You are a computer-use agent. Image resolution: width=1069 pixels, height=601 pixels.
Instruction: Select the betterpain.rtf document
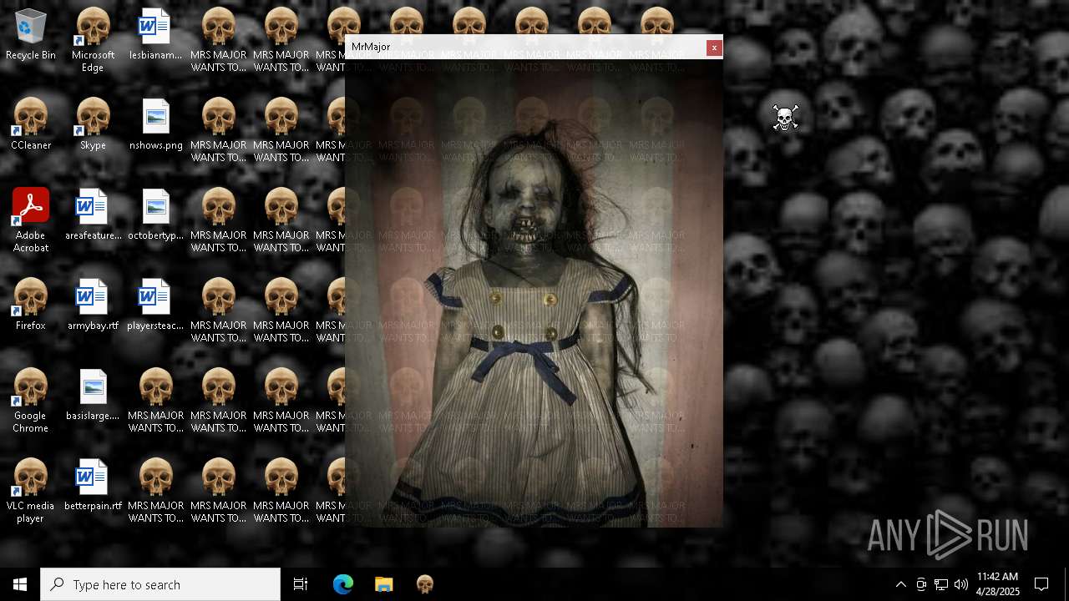93,485
